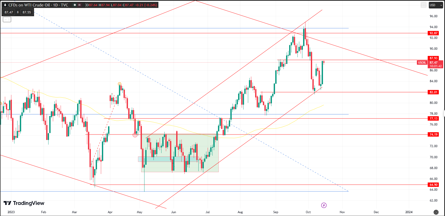Select the 92.87 price label
445x216 pixels.
pos(433,33)
